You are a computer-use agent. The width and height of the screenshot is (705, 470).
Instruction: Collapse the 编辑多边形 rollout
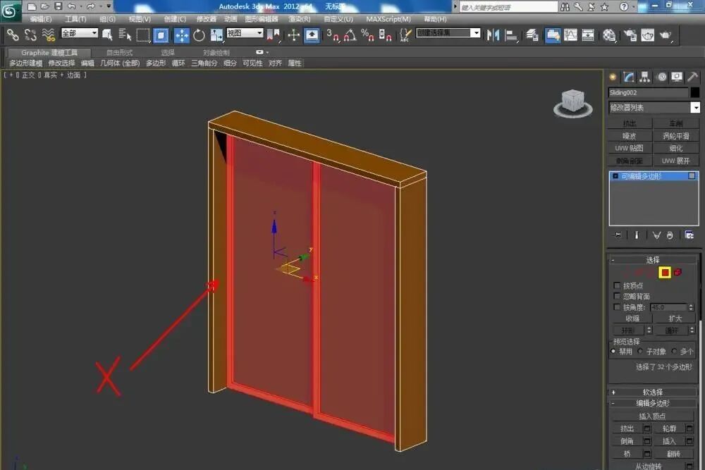[x=652, y=403]
